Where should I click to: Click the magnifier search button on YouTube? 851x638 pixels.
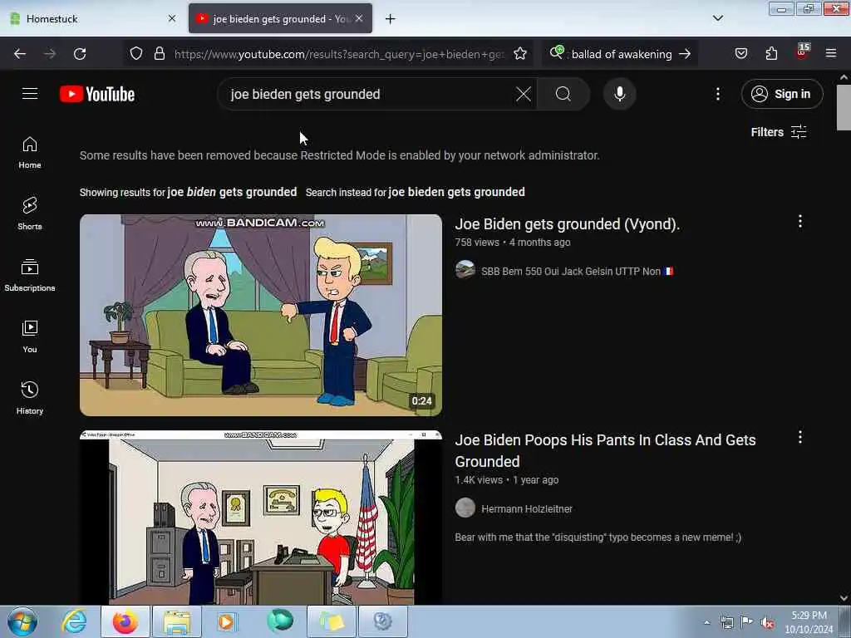[563, 94]
